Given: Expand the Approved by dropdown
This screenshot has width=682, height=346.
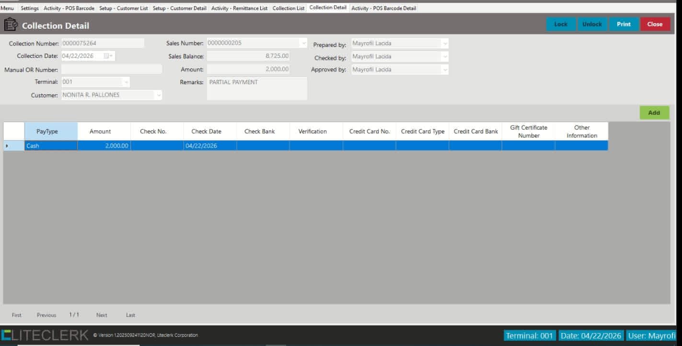Looking at the screenshot, I should (445, 69).
